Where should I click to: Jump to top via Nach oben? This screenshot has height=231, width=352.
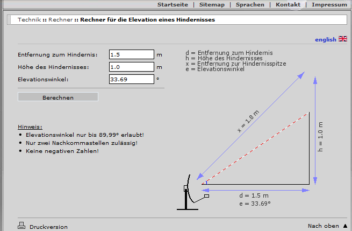pos(324,226)
